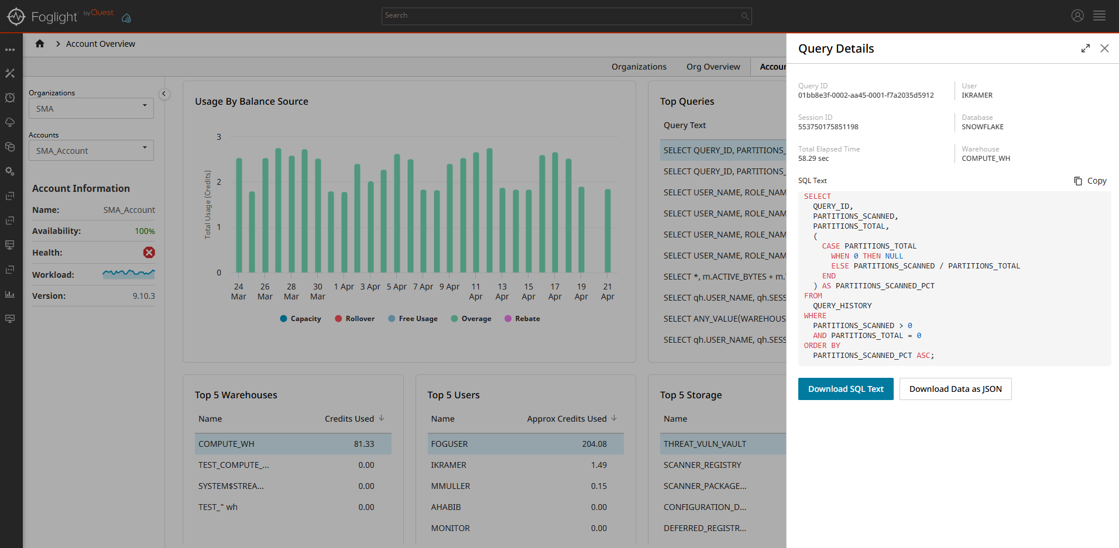The height and width of the screenshot is (548, 1119).
Task: Click Account Overview breadcrumb
Action: tap(101, 44)
